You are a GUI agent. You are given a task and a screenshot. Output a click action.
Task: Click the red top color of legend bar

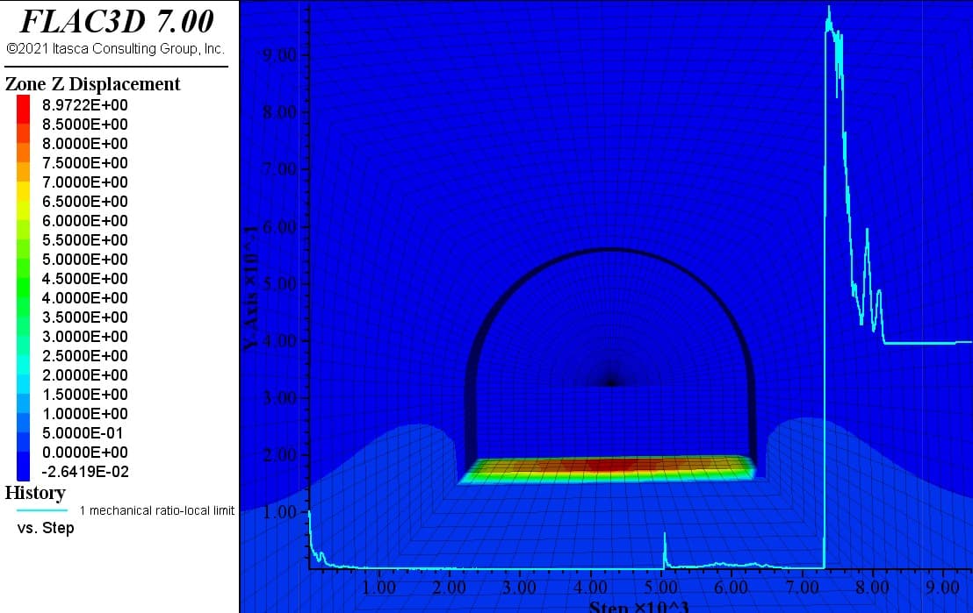pyautogui.click(x=23, y=109)
